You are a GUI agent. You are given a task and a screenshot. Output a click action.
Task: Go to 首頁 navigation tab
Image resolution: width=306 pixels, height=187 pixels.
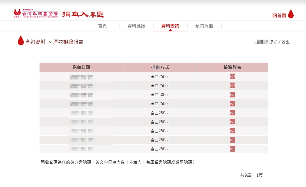pos(102,26)
